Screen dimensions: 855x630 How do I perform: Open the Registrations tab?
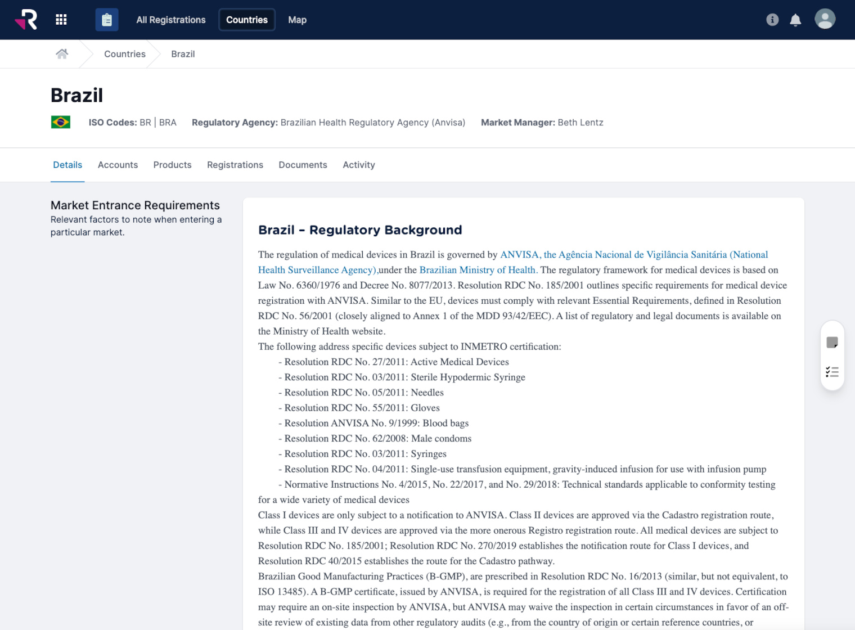(235, 165)
